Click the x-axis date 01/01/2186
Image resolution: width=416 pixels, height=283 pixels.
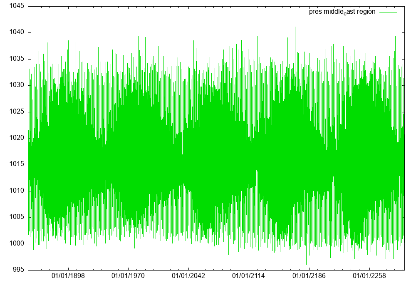309,276
